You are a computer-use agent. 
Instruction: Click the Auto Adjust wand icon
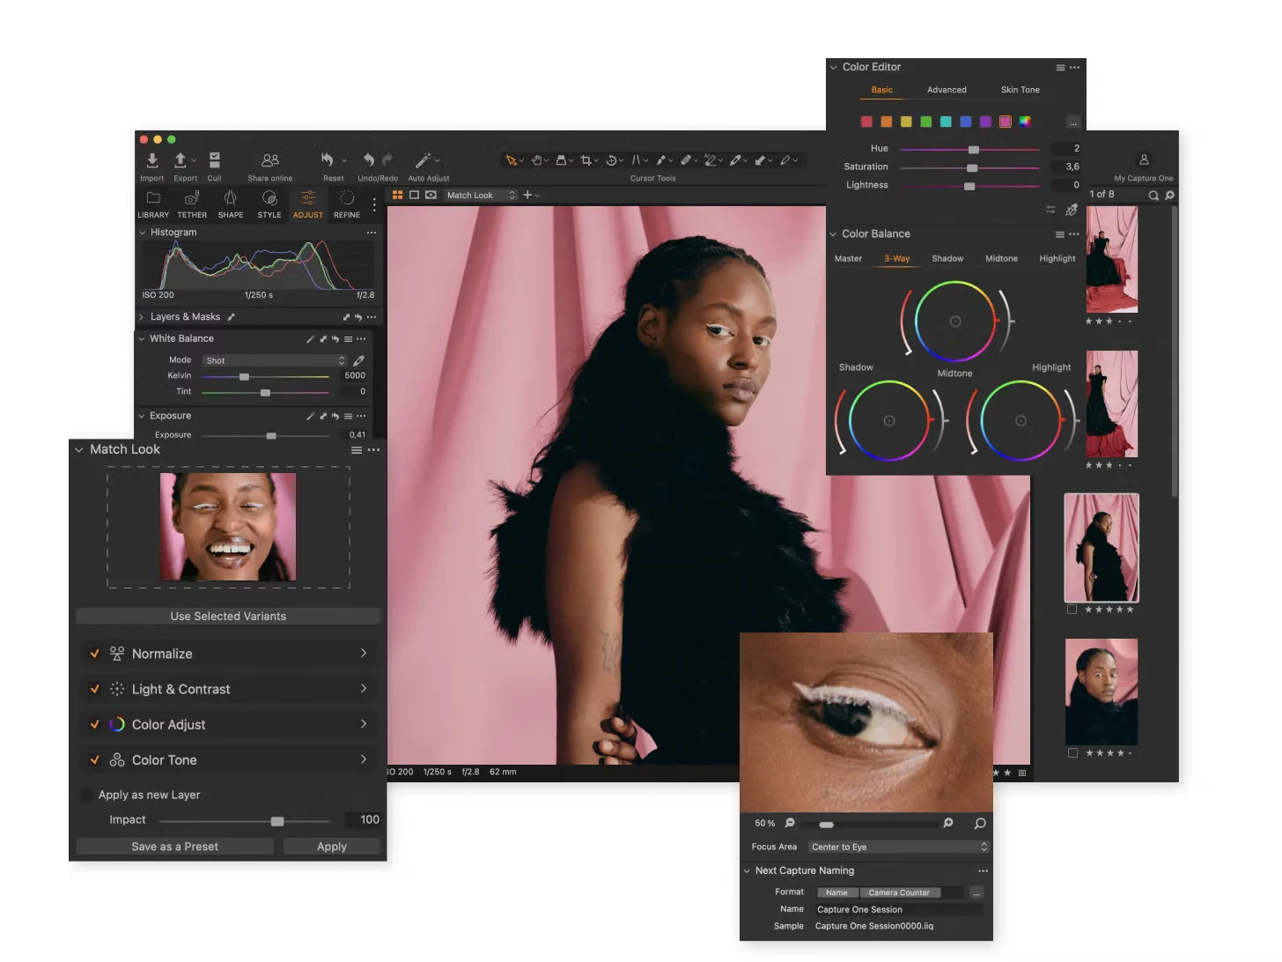point(424,160)
